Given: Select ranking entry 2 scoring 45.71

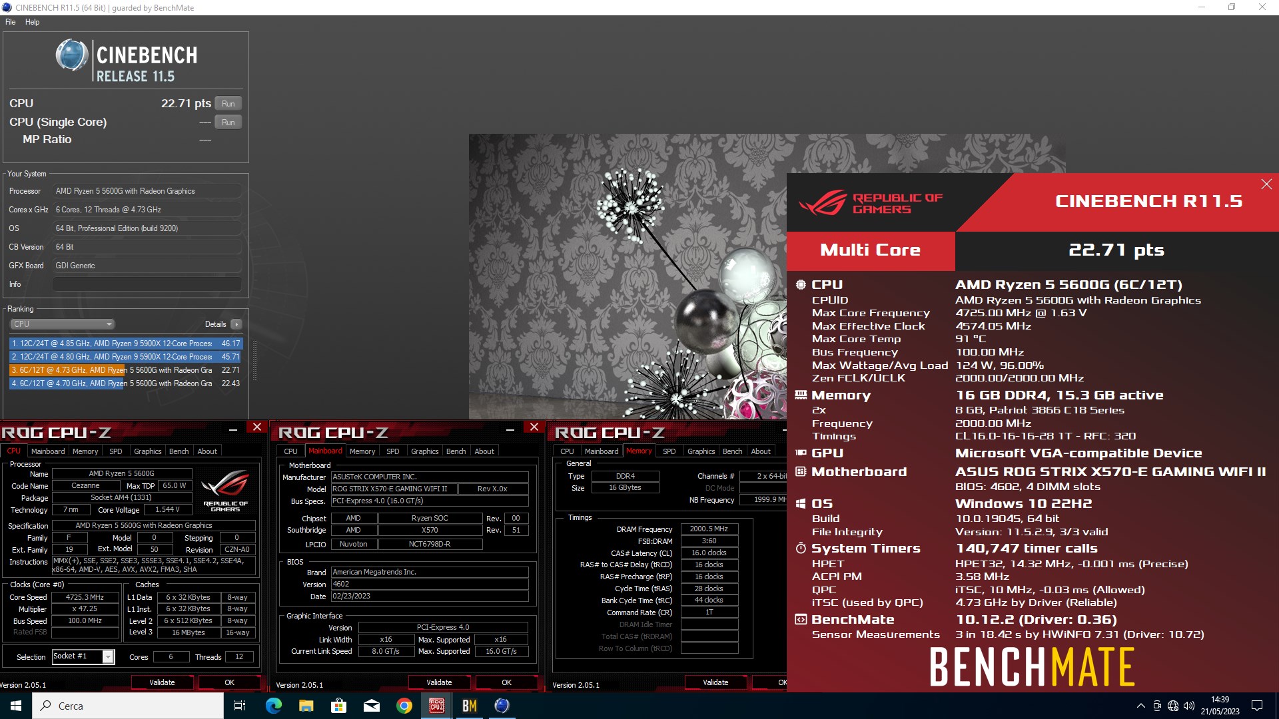Looking at the screenshot, I should (x=126, y=357).
